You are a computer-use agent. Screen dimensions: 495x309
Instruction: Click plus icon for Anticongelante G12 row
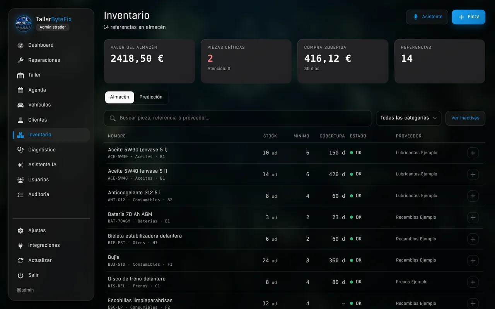pos(473,196)
